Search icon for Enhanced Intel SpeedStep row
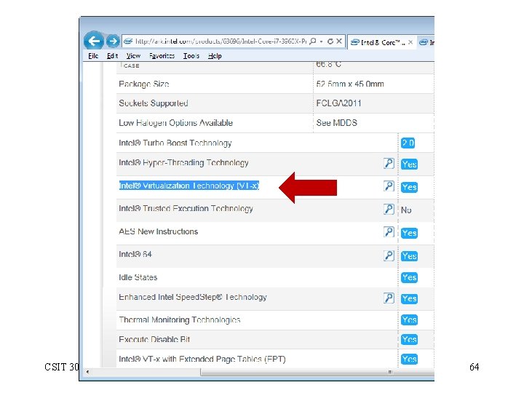 point(389,298)
